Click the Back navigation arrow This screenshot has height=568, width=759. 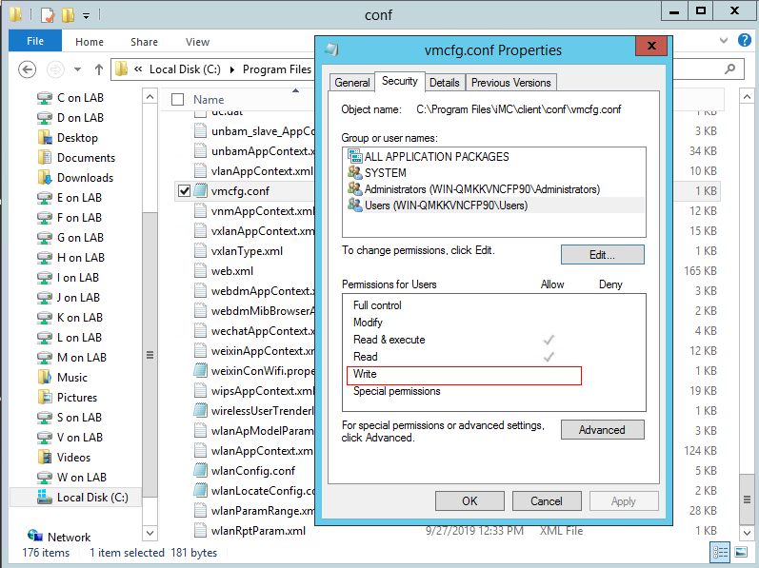click(27, 69)
